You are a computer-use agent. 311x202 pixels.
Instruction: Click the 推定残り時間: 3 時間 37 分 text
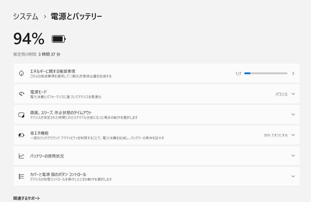click(x=37, y=54)
